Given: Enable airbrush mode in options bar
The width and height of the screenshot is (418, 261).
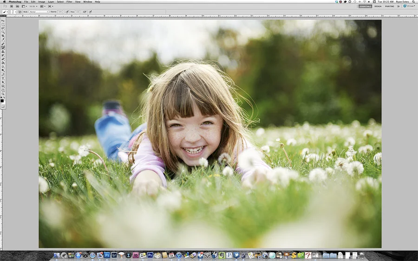Looking at the screenshot, I should tap(85, 12).
